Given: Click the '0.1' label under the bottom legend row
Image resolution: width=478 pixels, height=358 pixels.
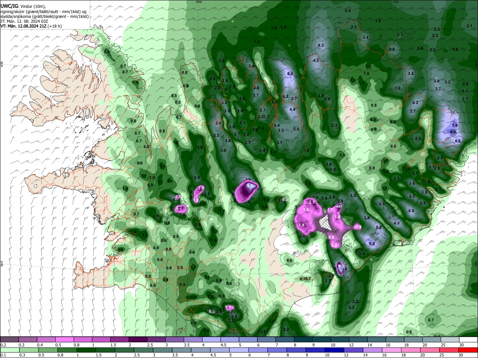Looking at the screenshot, I should pyautogui.click(x=3, y=355).
